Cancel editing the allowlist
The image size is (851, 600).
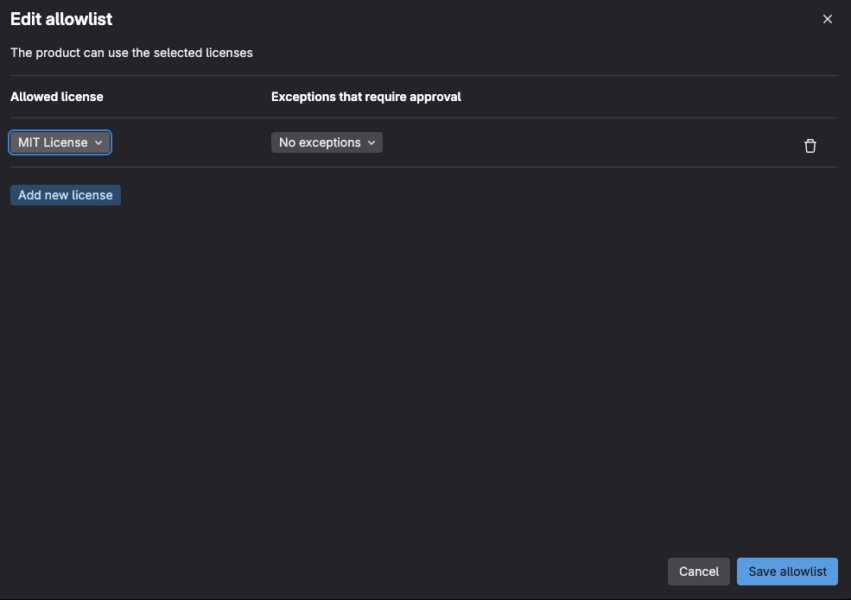(699, 572)
